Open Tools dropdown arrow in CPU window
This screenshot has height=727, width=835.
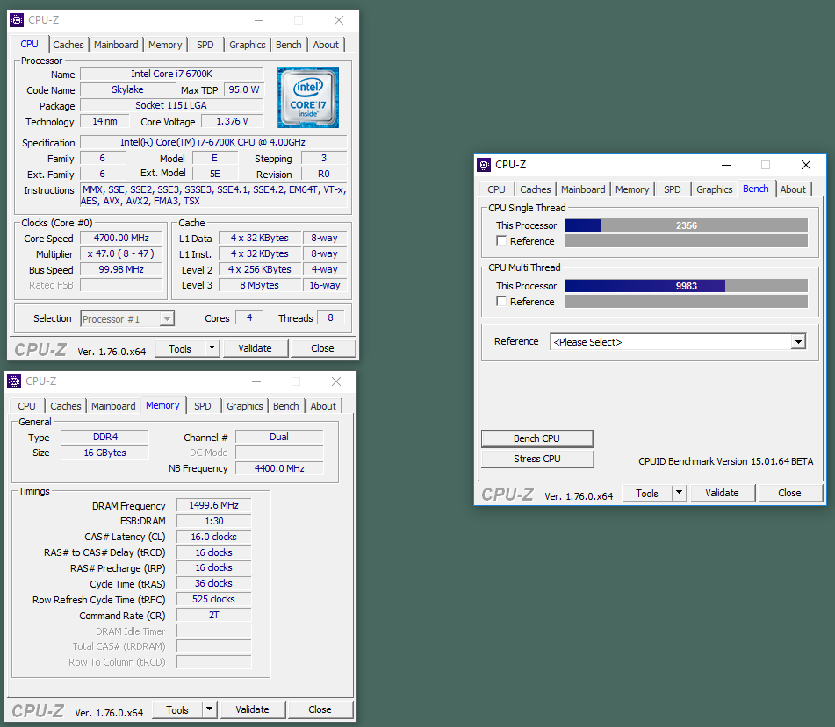pyautogui.click(x=212, y=348)
